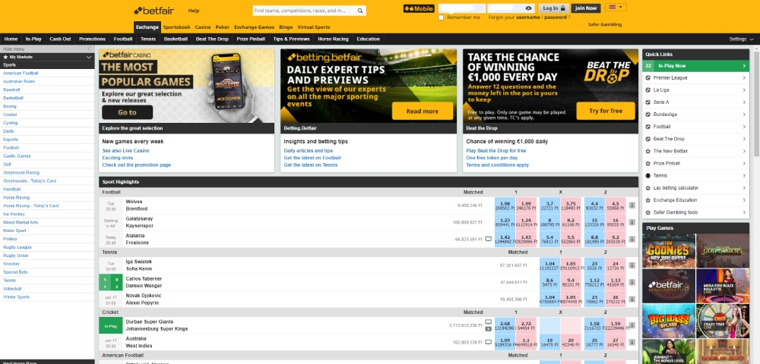
Task: Click the username input field
Action: click(x=462, y=8)
